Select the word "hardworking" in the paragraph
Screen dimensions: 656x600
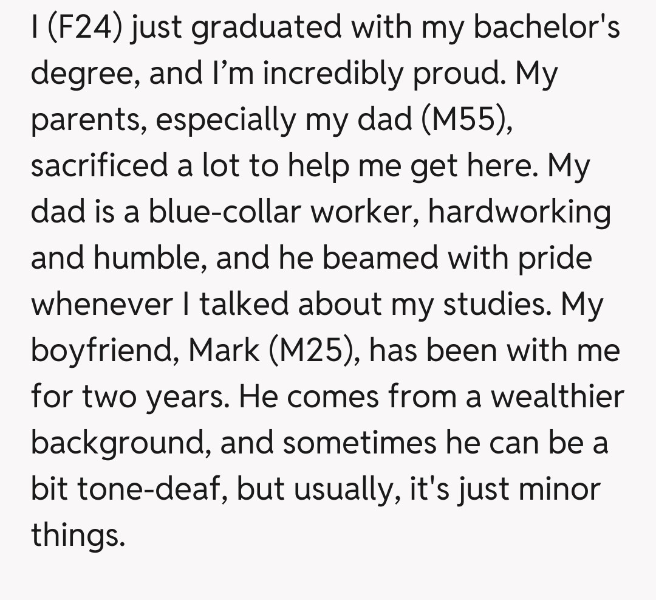(x=519, y=213)
